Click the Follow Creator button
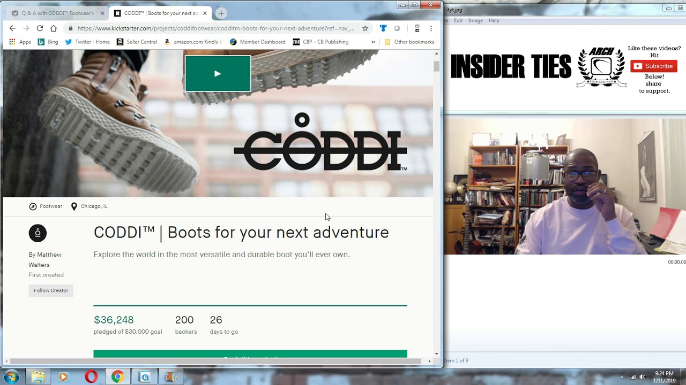This screenshot has height=385, width=686. click(51, 290)
